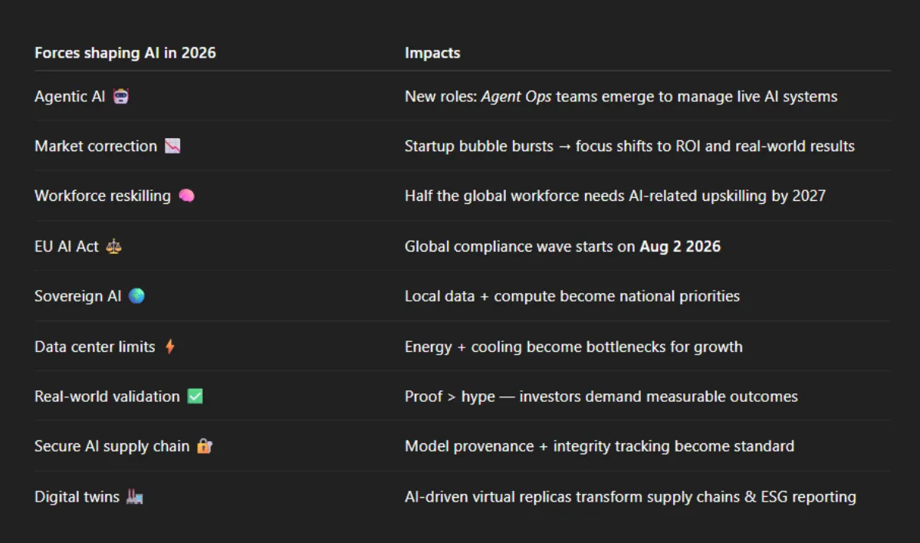Image resolution: width=920 pixels, height=543 pixels.
Task: Select the brain emoji next to Workforce reskilling
Action: [186, 196]
